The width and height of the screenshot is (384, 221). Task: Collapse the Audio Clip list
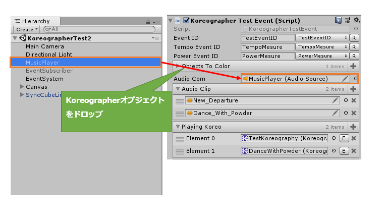178,89
